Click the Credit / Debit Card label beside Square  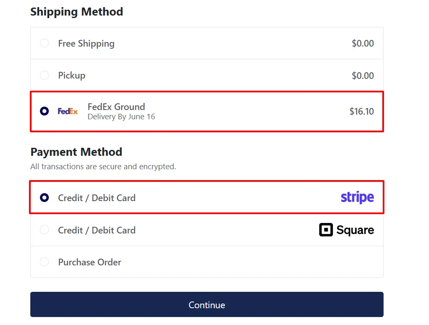point(97,230)
